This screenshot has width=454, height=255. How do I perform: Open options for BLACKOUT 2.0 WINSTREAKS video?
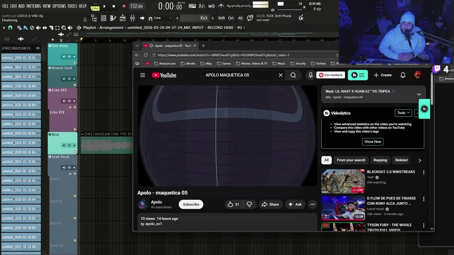tap(423, 172)
